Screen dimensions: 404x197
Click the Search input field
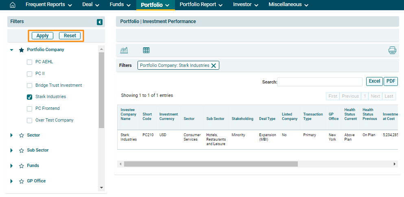319,82
